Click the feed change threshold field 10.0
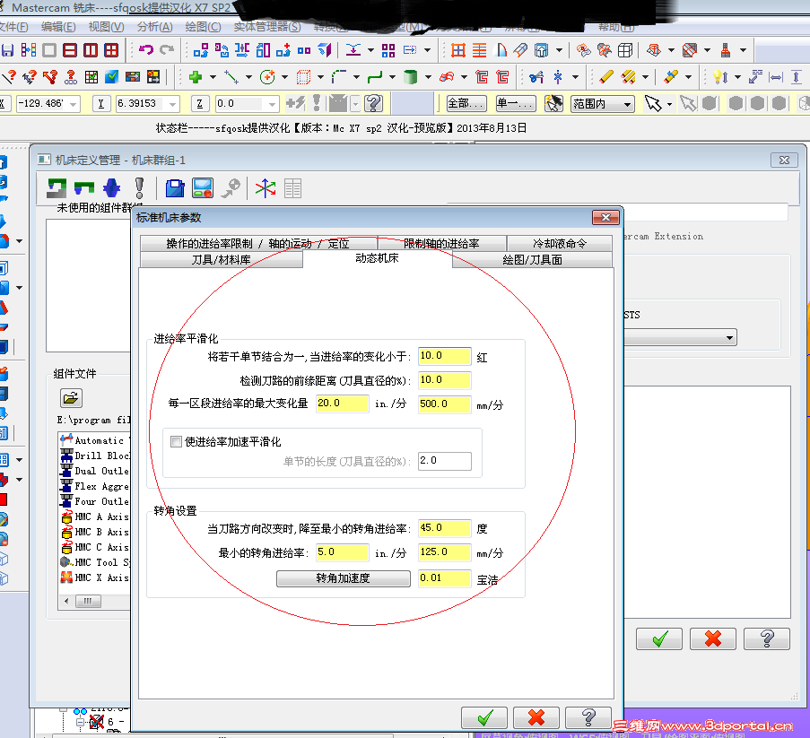 pos(444,356)
